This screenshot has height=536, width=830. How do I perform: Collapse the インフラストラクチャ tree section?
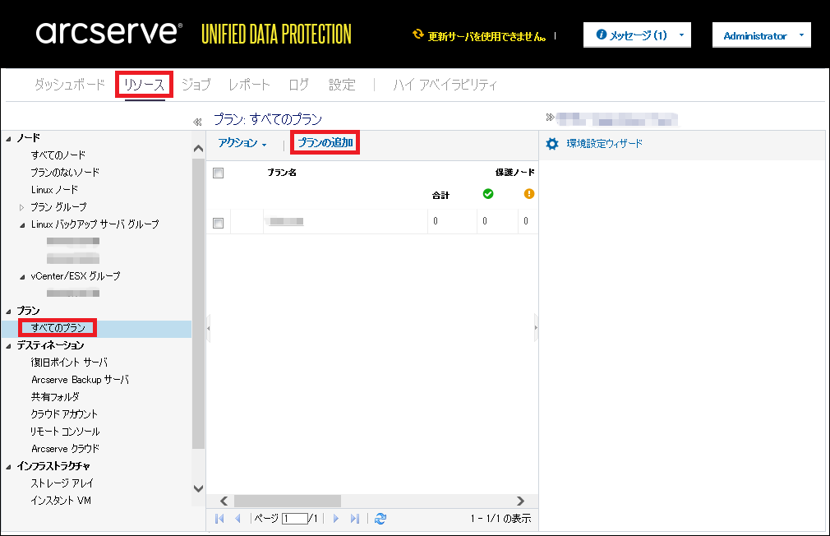point(8,467)
